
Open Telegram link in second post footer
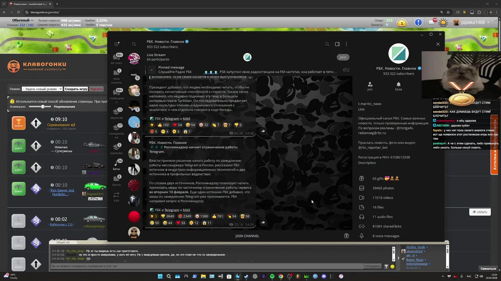coord(171,210)
